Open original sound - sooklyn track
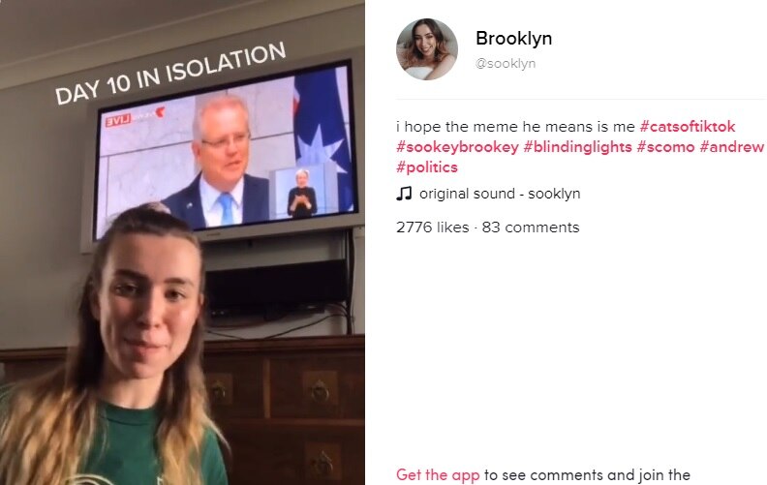 (x=500, y=194)
